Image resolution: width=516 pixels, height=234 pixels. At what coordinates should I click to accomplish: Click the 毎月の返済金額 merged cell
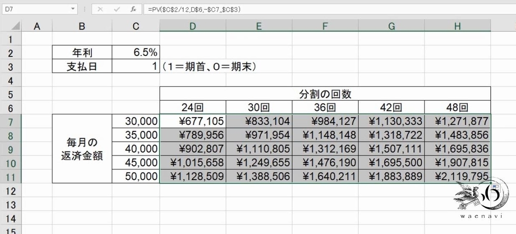pyautogui.click(x=82, y=149)
